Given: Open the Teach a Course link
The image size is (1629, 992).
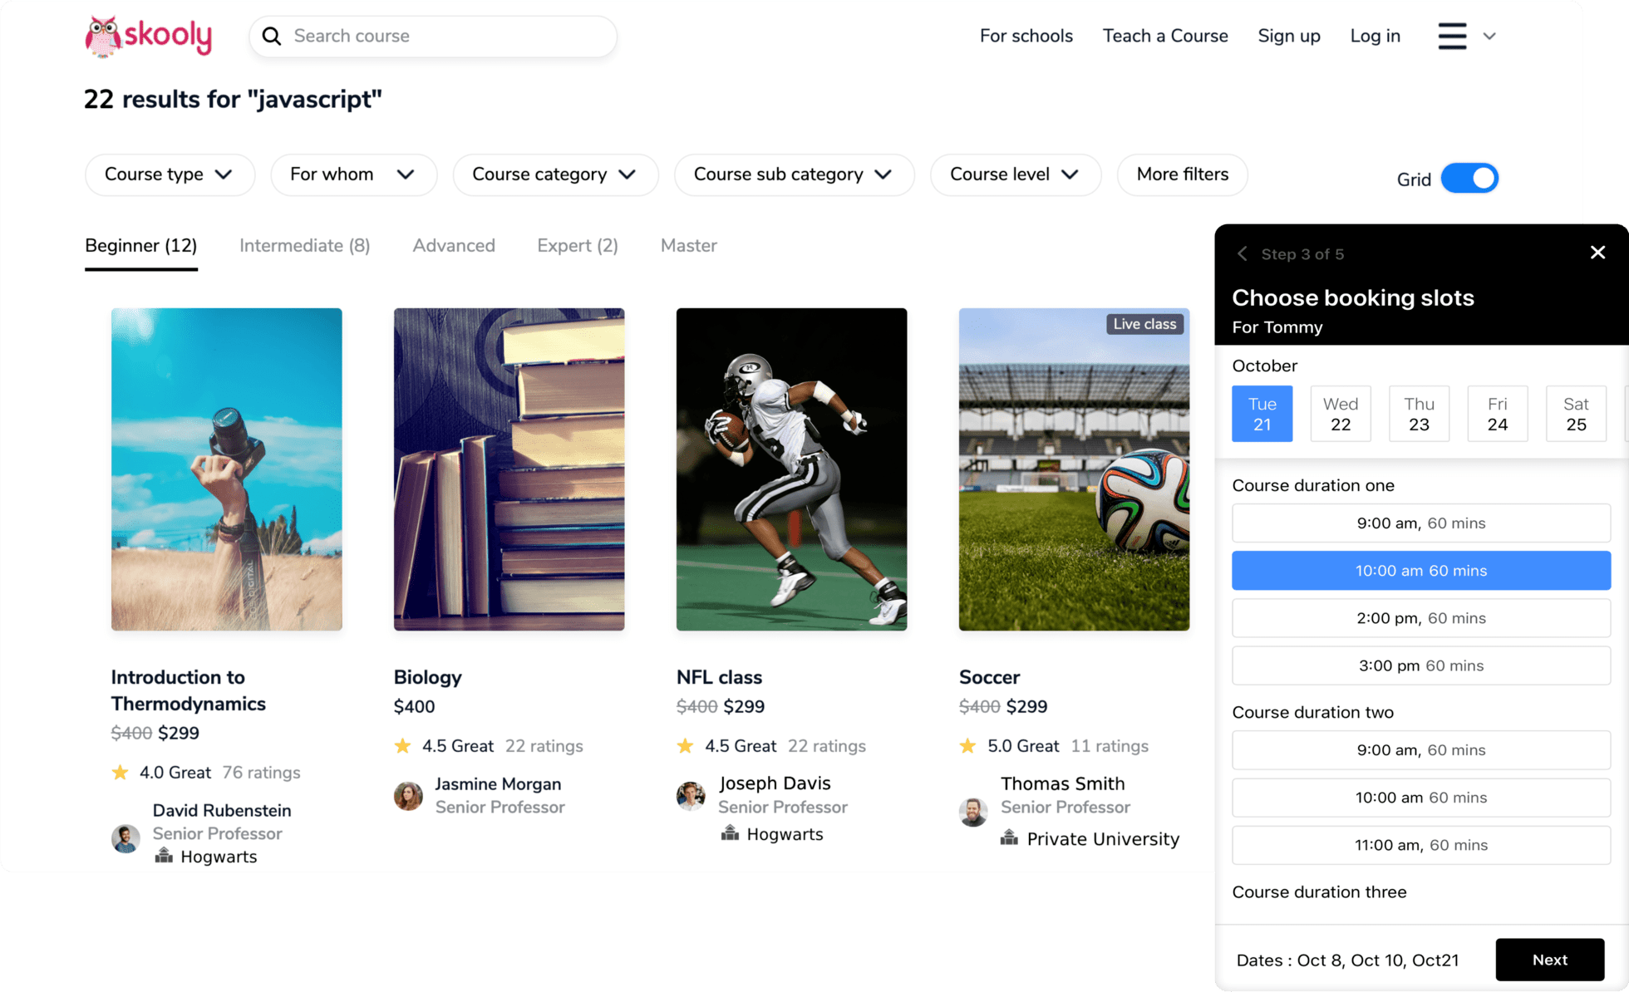Looking at the screenshot, I should tap(1165, 36).
